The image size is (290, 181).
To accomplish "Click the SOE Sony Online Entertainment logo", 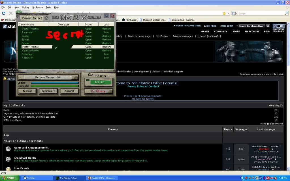I will tap(278, 28).
